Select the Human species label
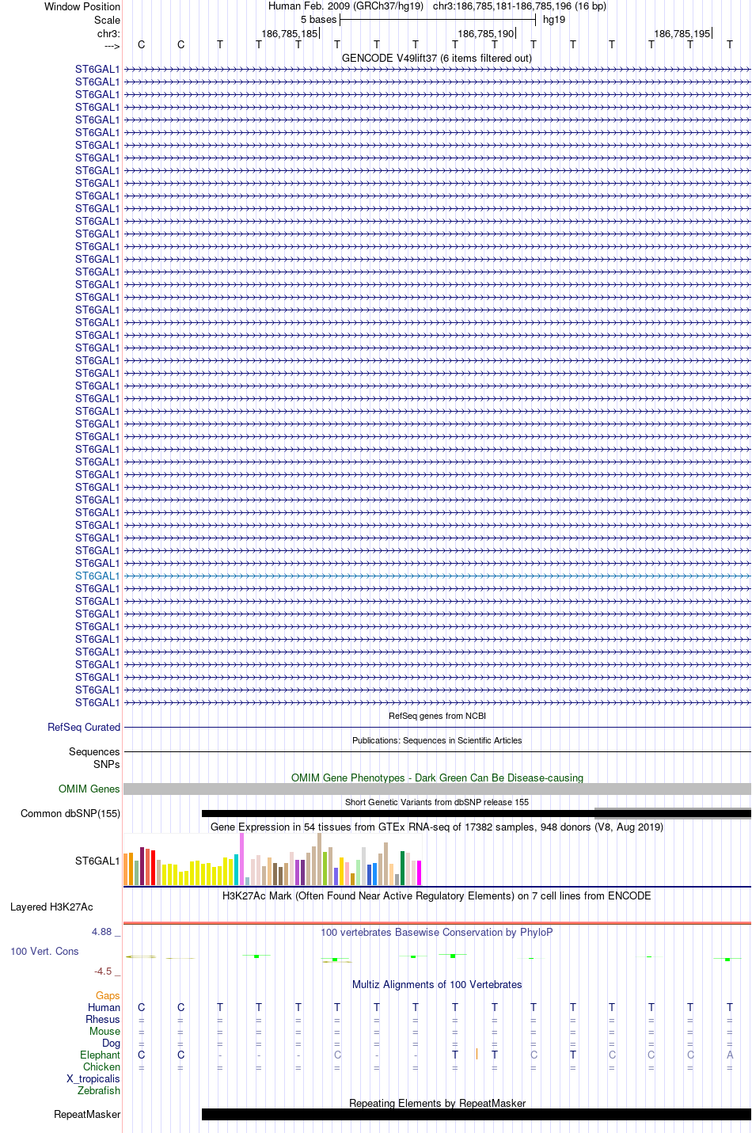 point(104,1007)
